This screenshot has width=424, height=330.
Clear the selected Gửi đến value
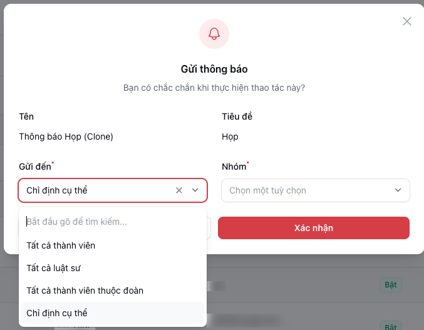(x=178, y=190)
